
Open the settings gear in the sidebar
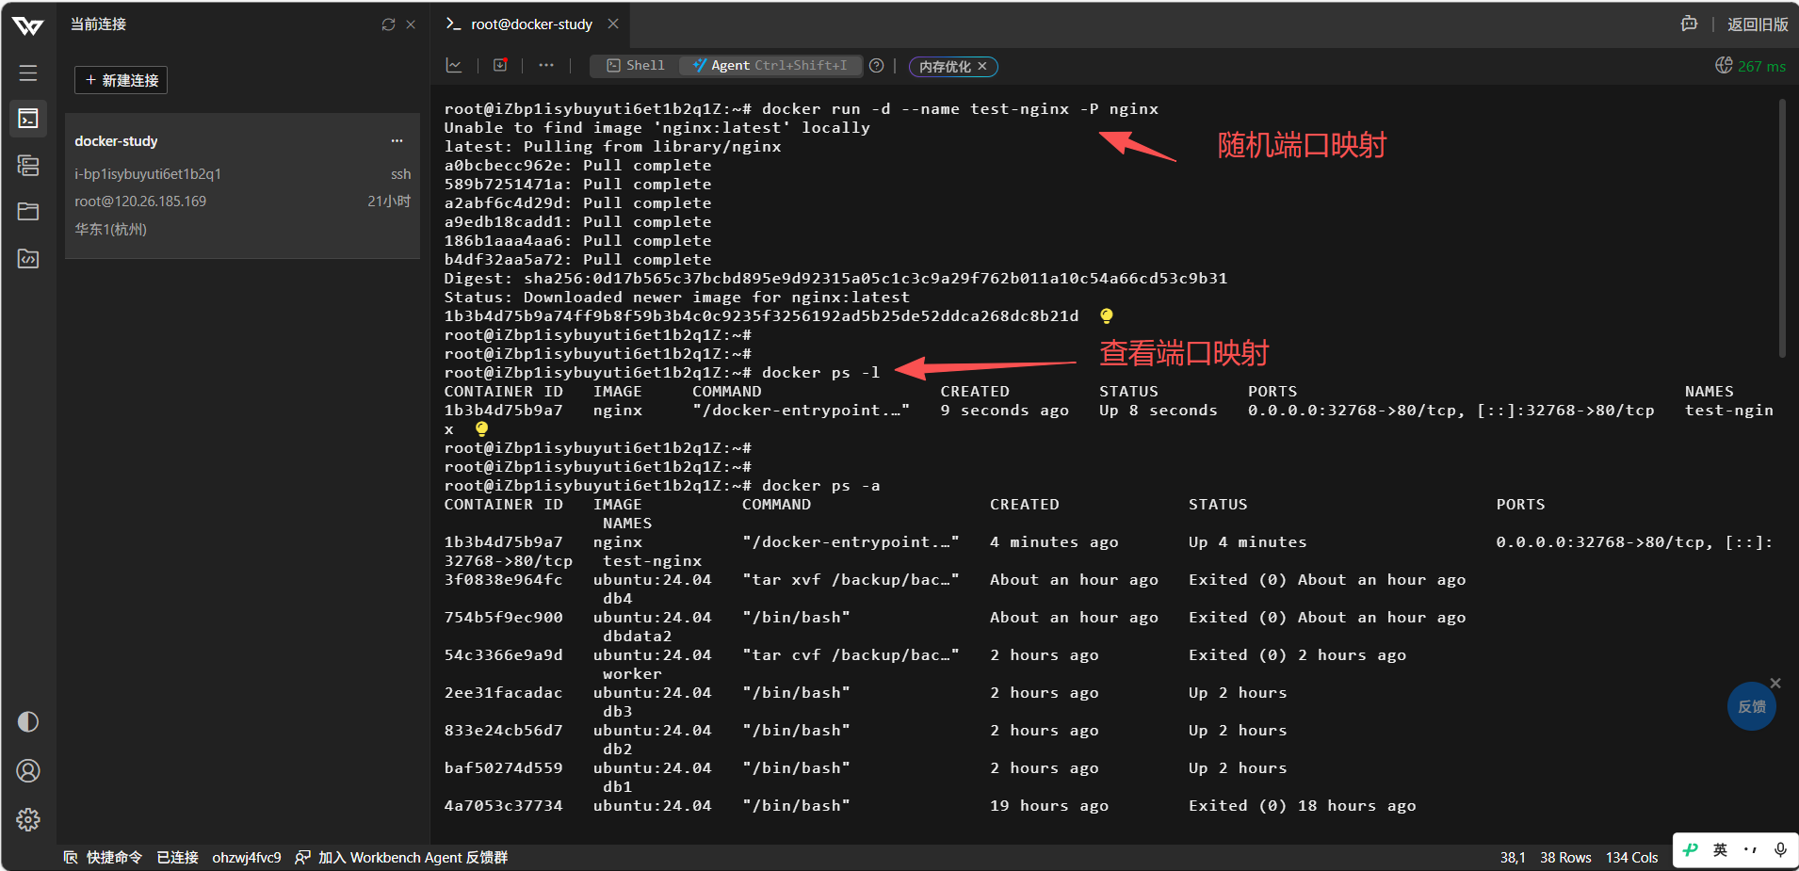point(28,819)
